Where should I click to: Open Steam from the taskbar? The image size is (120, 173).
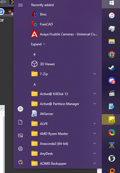[x=112, y=67]
